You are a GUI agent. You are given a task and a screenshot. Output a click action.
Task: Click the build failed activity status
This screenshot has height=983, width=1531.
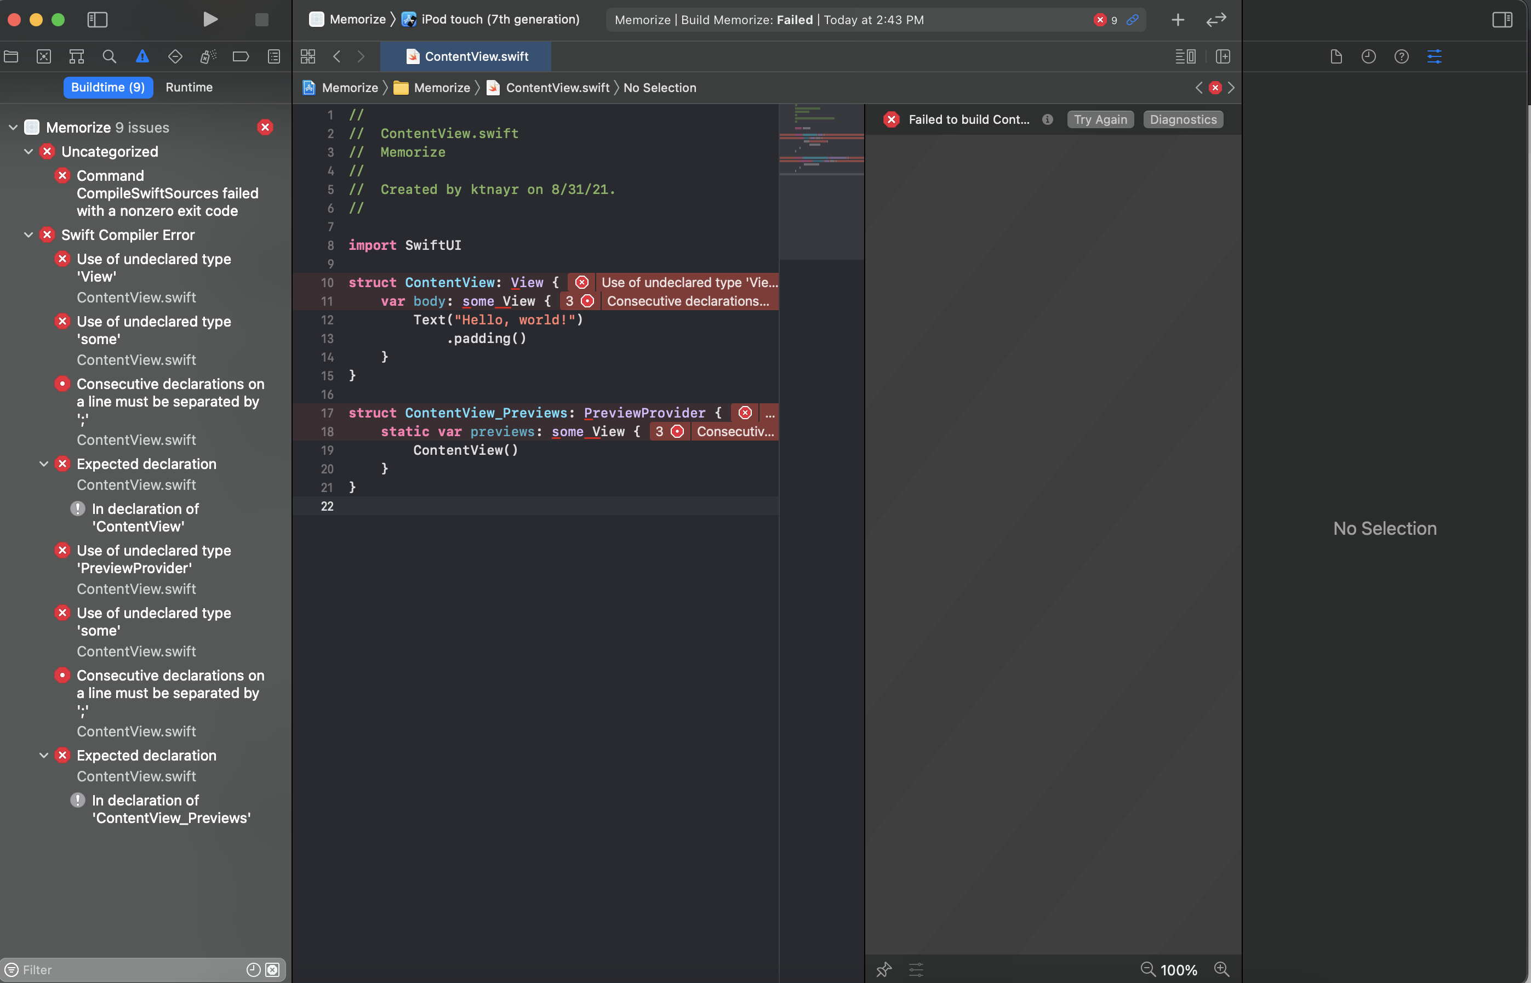tap(769, 20)
